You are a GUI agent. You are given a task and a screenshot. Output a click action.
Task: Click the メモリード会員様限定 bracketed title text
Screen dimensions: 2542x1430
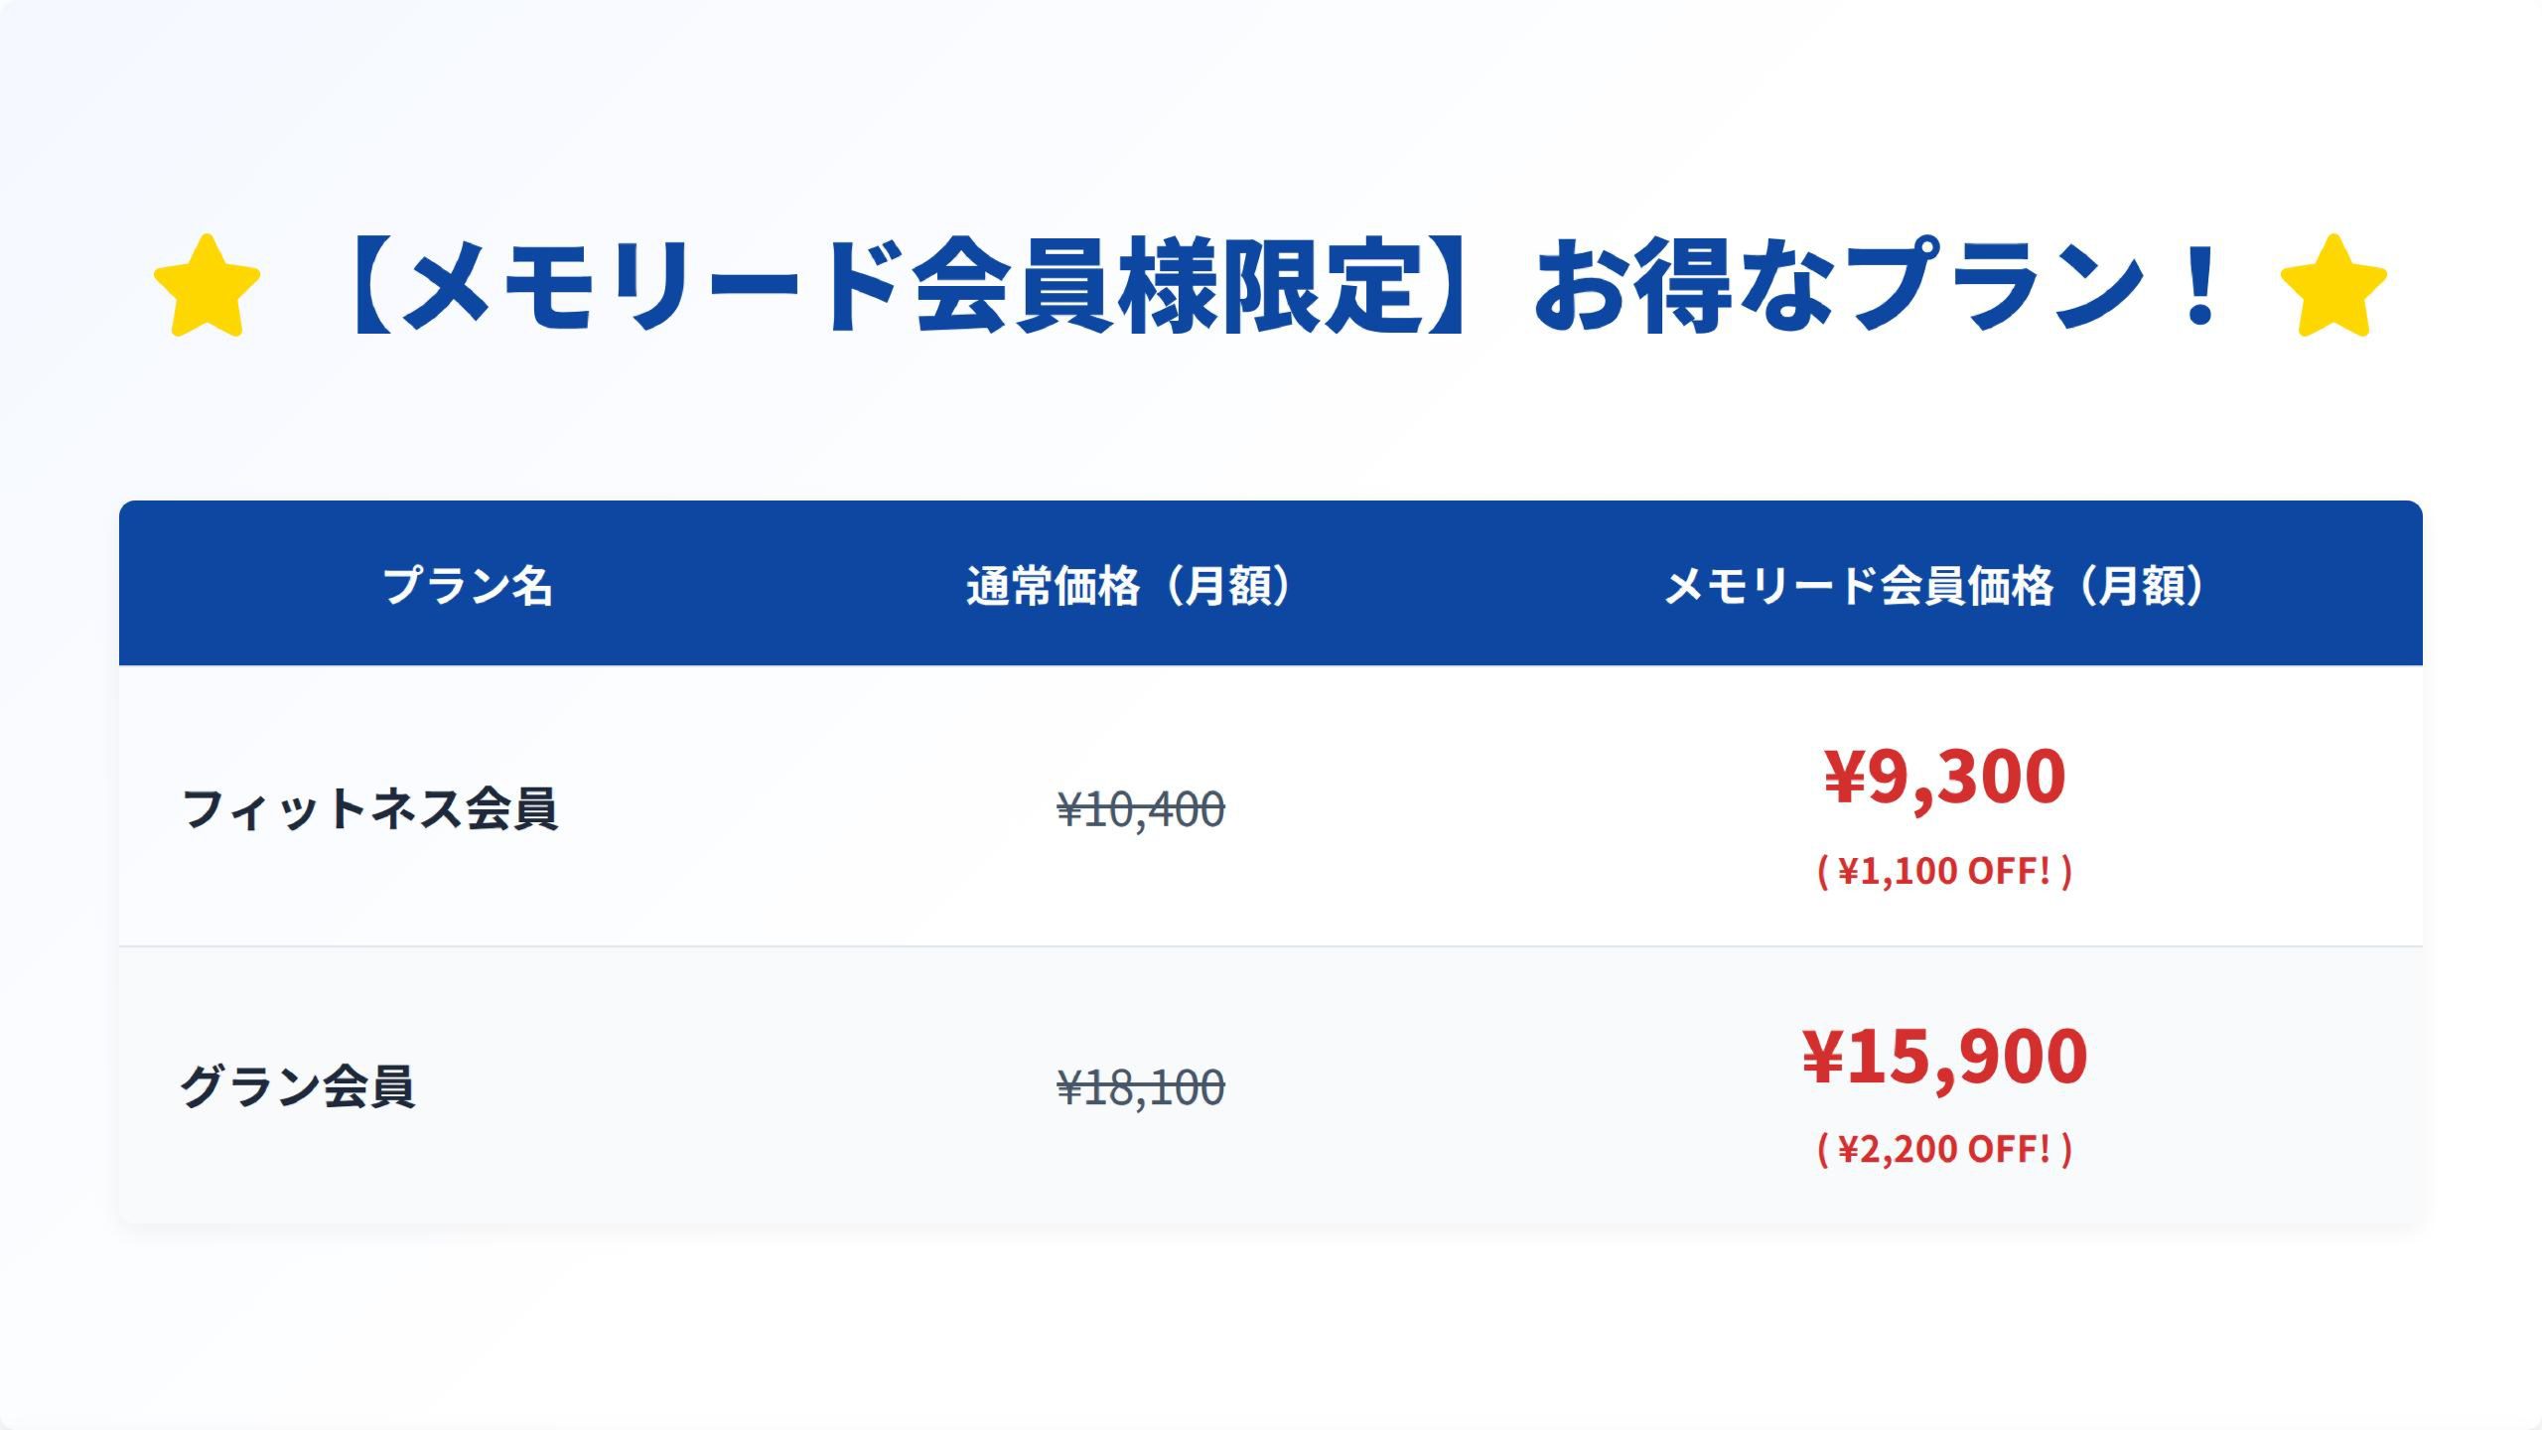pos(909,286)
